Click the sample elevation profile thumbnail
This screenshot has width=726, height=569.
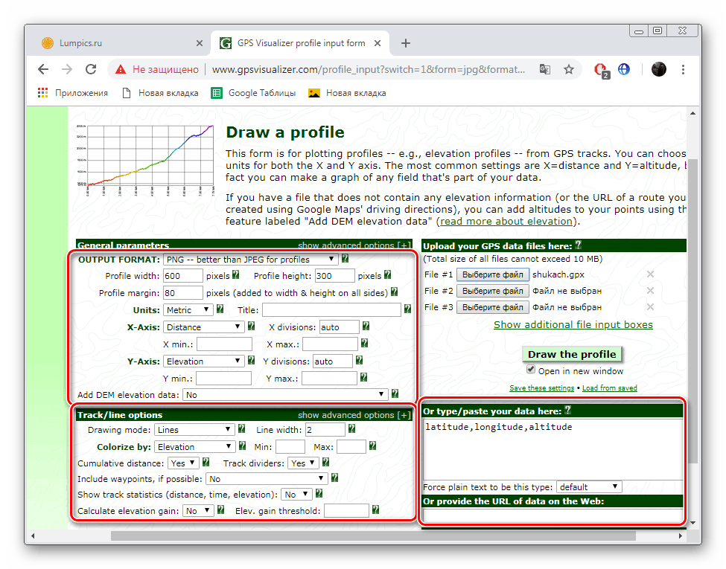(x=145, y=160)
